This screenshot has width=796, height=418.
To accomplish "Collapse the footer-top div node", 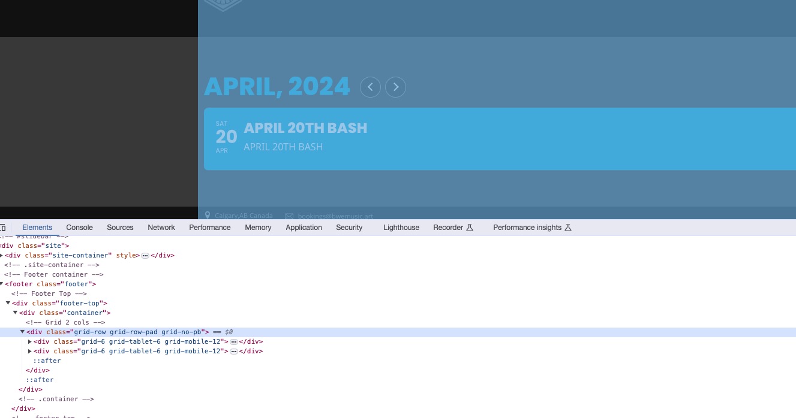I will click(x=8, y=303).
